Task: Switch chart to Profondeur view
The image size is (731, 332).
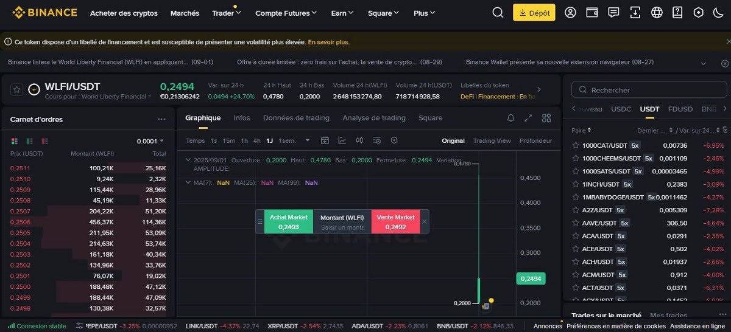Action: 535,140
